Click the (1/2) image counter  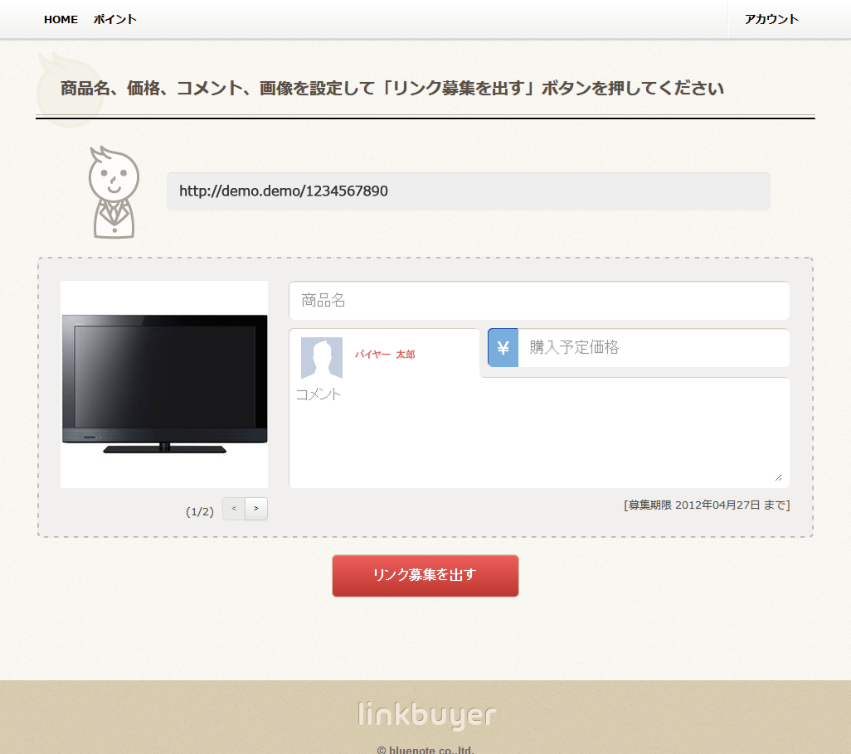tap(200, 512)
